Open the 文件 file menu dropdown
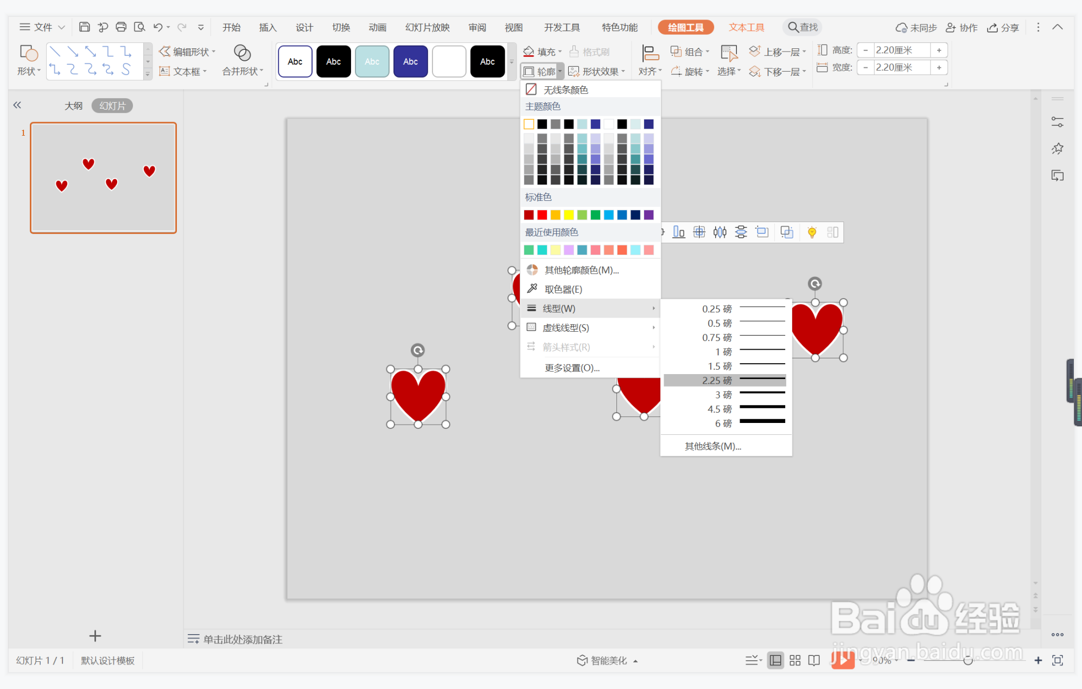Image resolution: width=1082 pixels, height=689 pixels. [x=42, y=27]
